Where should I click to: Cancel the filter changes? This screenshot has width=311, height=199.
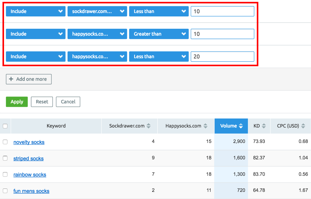tap(68, 102)
